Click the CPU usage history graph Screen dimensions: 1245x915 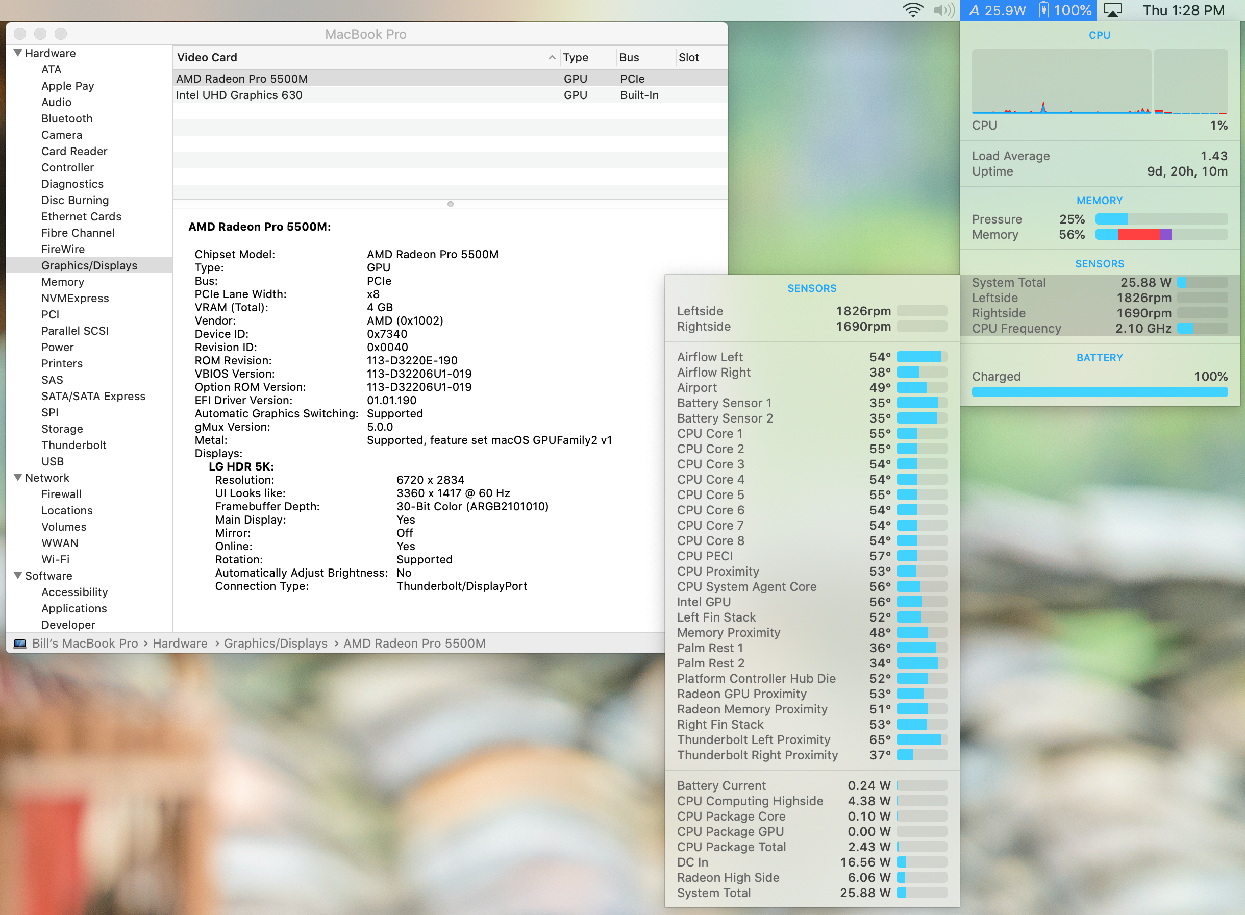tap(1061, 82)
